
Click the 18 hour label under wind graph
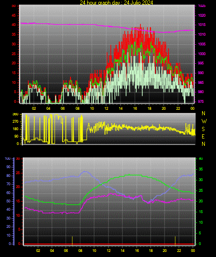pyautogui.click(x=149, y=108)
